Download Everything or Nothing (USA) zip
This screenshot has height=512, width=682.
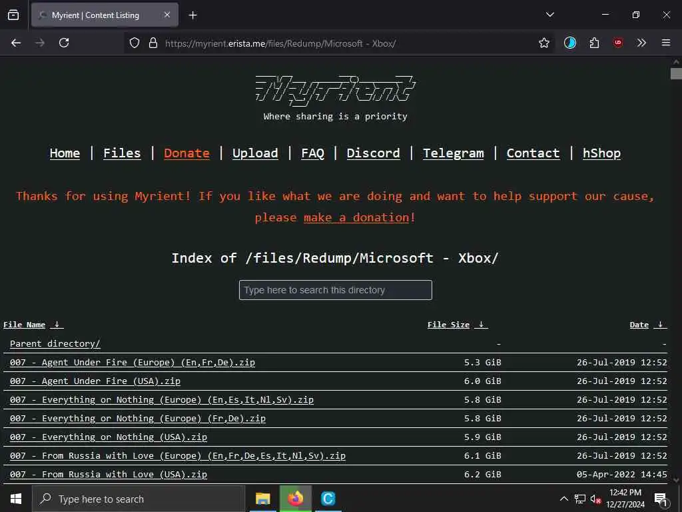[x=109, y=437]
